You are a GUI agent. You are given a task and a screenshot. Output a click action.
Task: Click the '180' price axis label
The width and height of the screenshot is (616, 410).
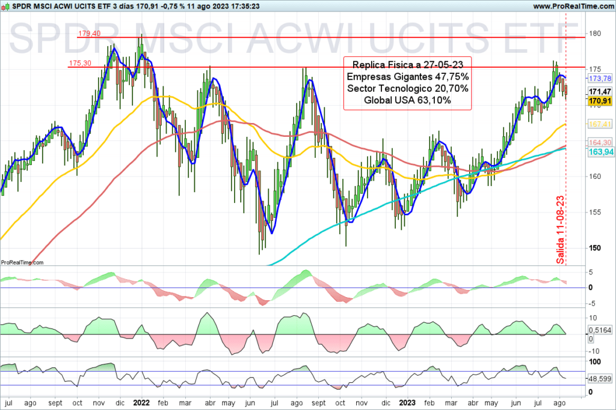pyautogui.click(x=595, y=34)
